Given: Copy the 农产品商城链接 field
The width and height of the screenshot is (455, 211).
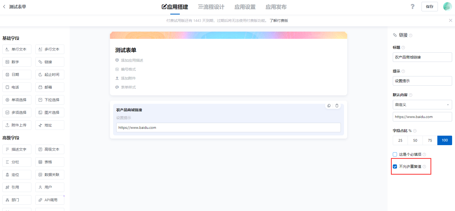Looking at the screenshot, I should coord(329,106).
